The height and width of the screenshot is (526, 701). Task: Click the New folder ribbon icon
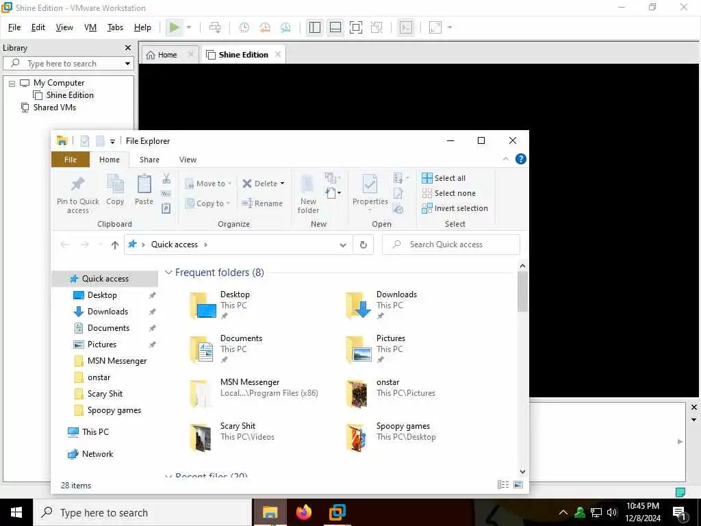(x=308, y=194)
